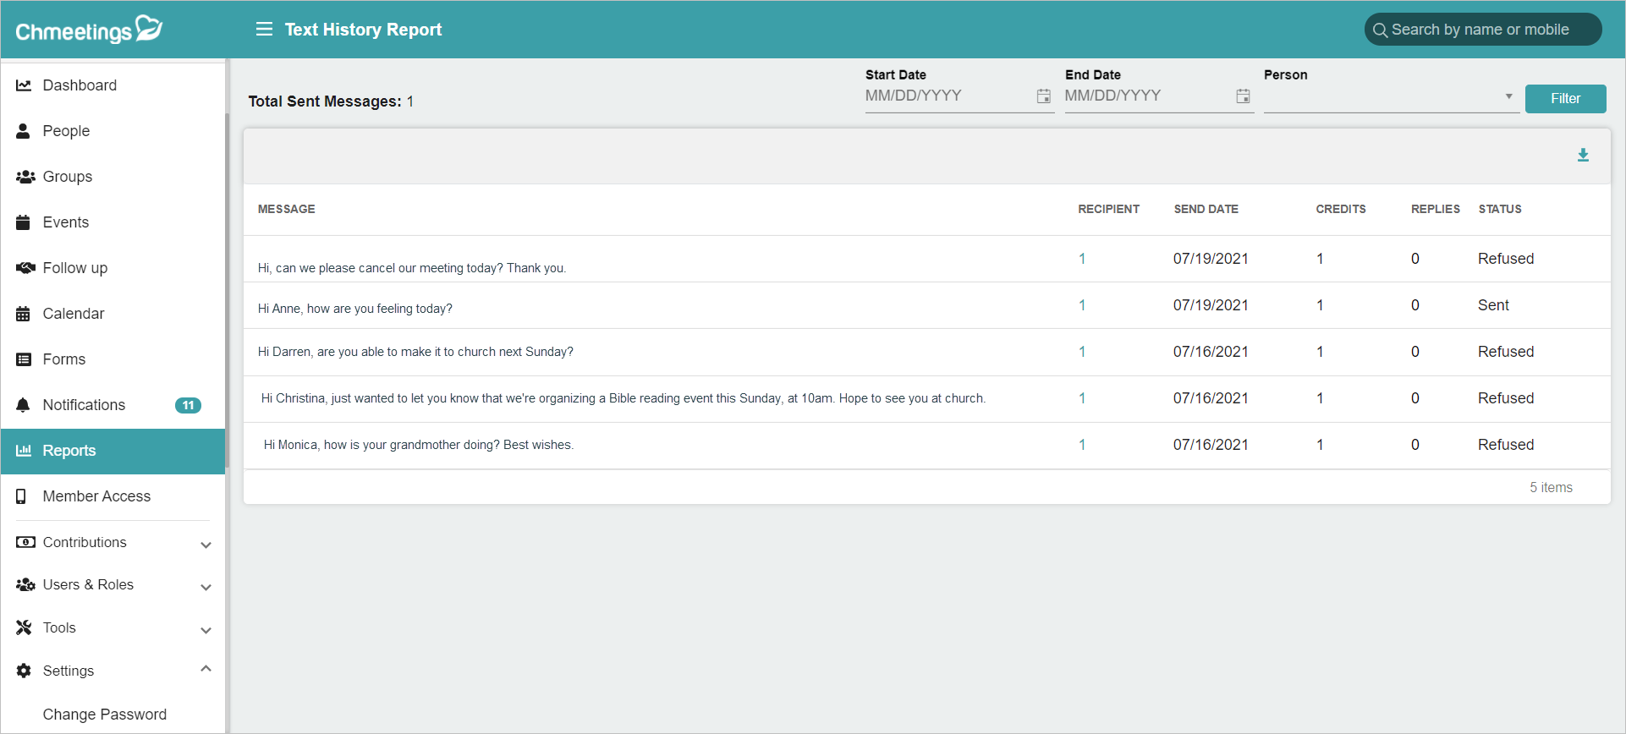The width and height of the screenshot is (1626, 734).
Task: Click the 'Sent' status cell
Action: pyautogui.click(x=1493, y=305)
